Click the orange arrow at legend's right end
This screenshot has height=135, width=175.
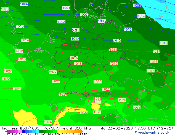(82, 131)
